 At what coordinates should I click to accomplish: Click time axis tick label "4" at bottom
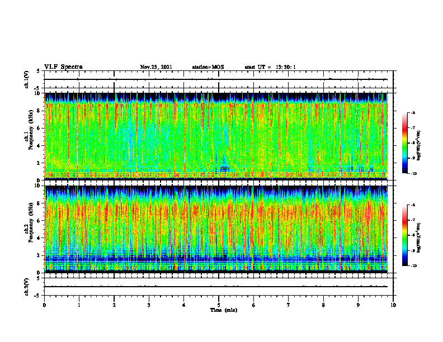click(184, 305)
